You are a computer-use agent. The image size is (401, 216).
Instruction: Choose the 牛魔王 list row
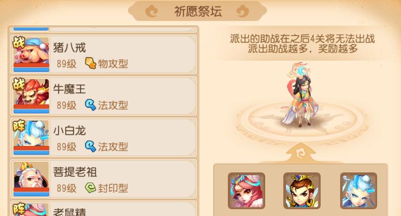click(103, 96)
